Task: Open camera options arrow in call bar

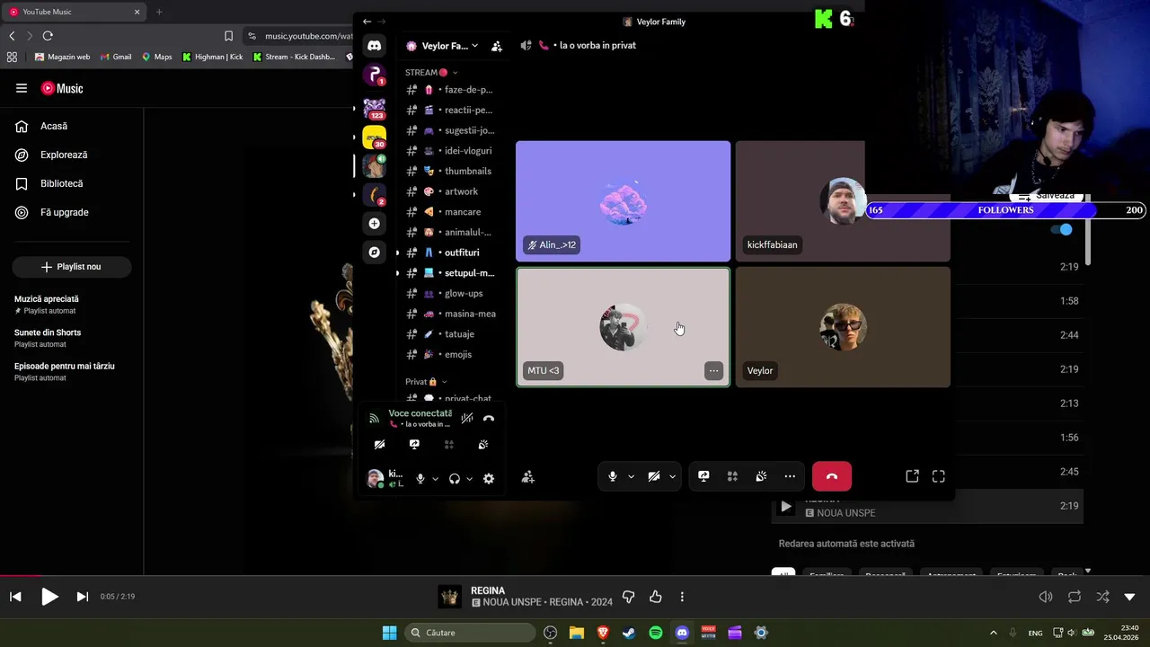Action: [x=672, y=477]
